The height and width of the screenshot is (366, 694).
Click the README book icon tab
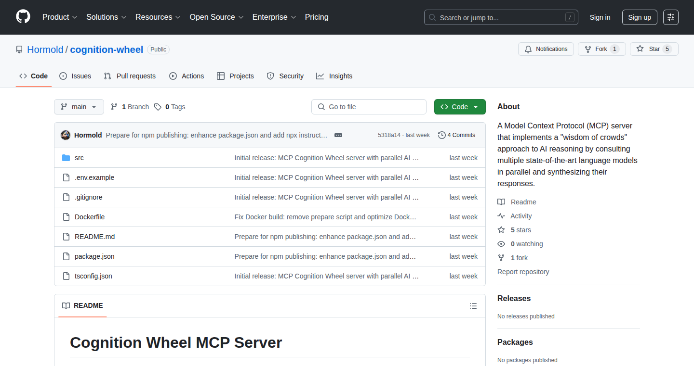[x=82, y=305]
